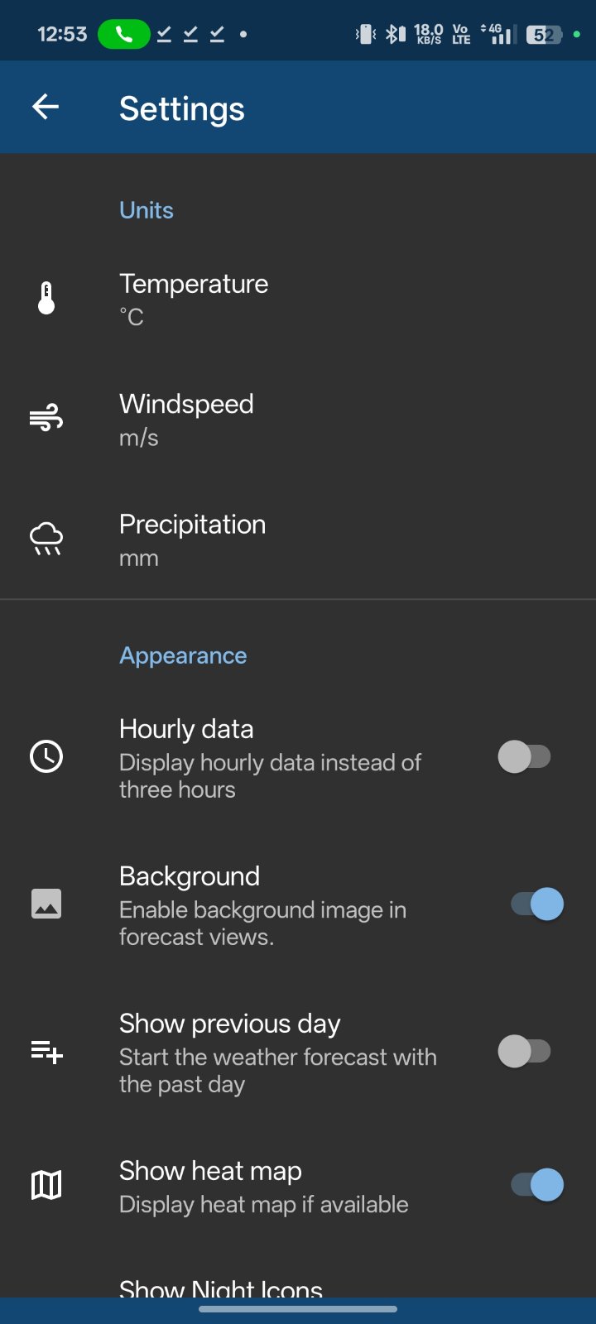Tap the Appearance section header

click(x=183, y=655)
